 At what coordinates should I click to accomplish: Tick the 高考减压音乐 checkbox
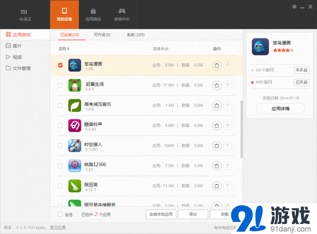click(x=60, y=105)
